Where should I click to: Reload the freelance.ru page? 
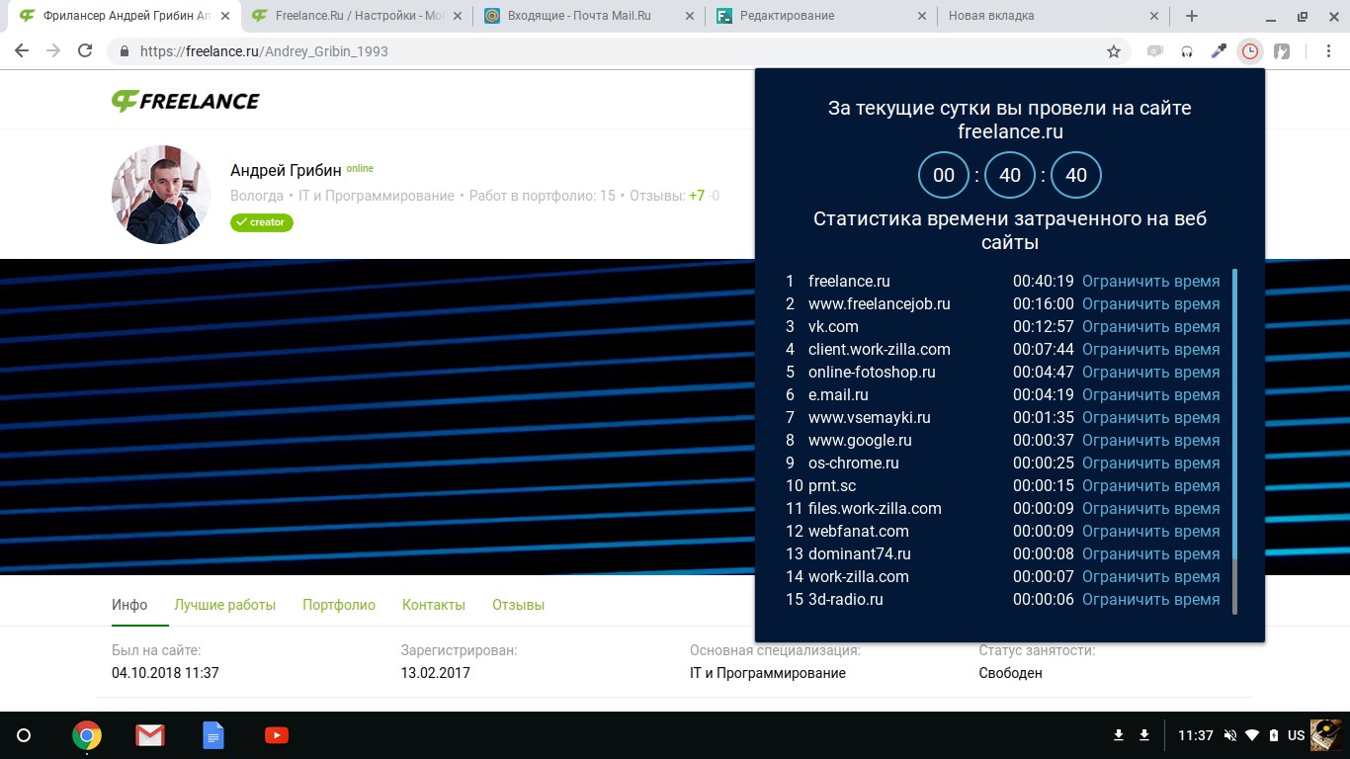tap(85, 51)
